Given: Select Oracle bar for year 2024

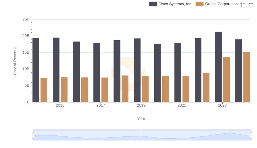Looking at the screenshot, I should pyautogui.click(x=247, y=77).
